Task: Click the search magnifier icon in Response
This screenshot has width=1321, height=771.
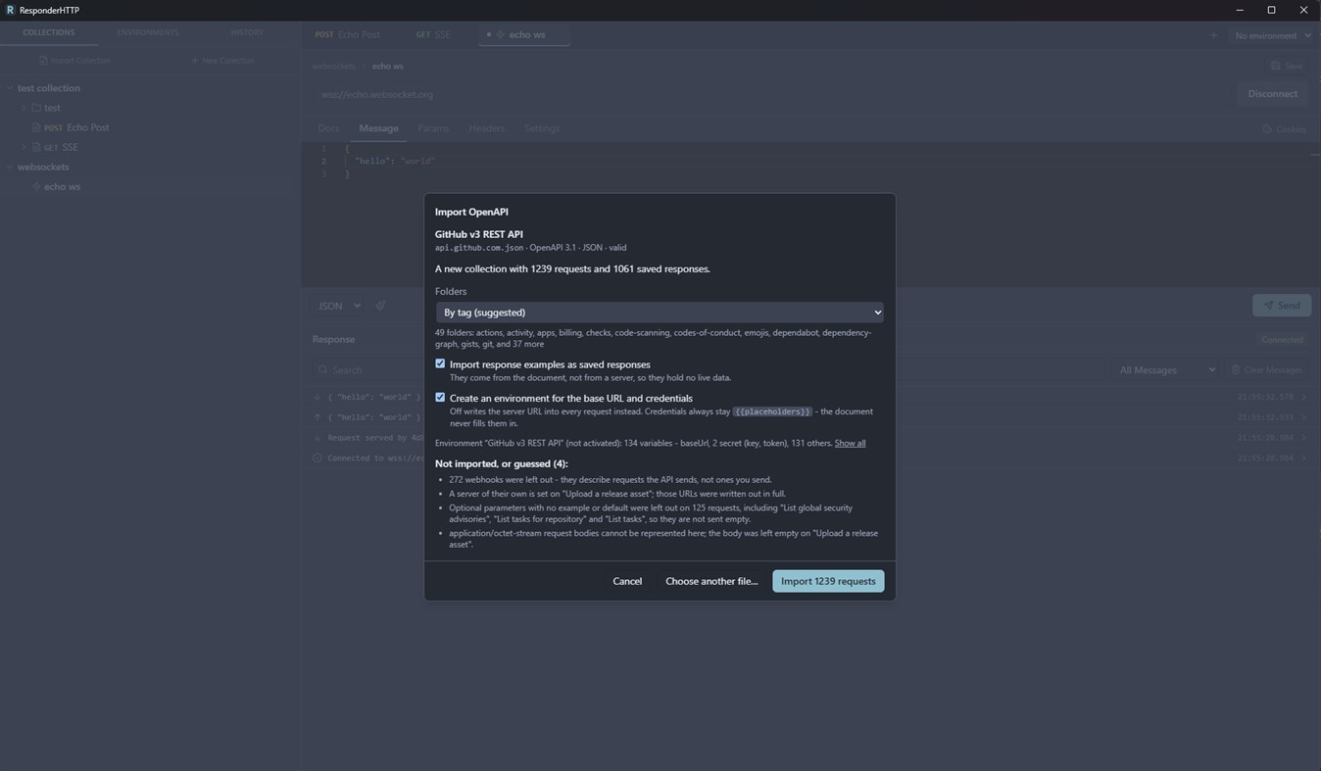Action: 322,370
